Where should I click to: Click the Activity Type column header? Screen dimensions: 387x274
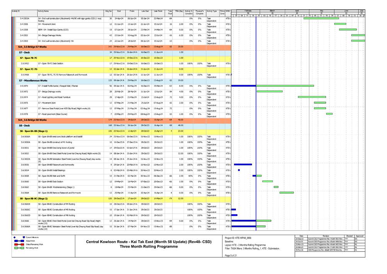(211, 12)
